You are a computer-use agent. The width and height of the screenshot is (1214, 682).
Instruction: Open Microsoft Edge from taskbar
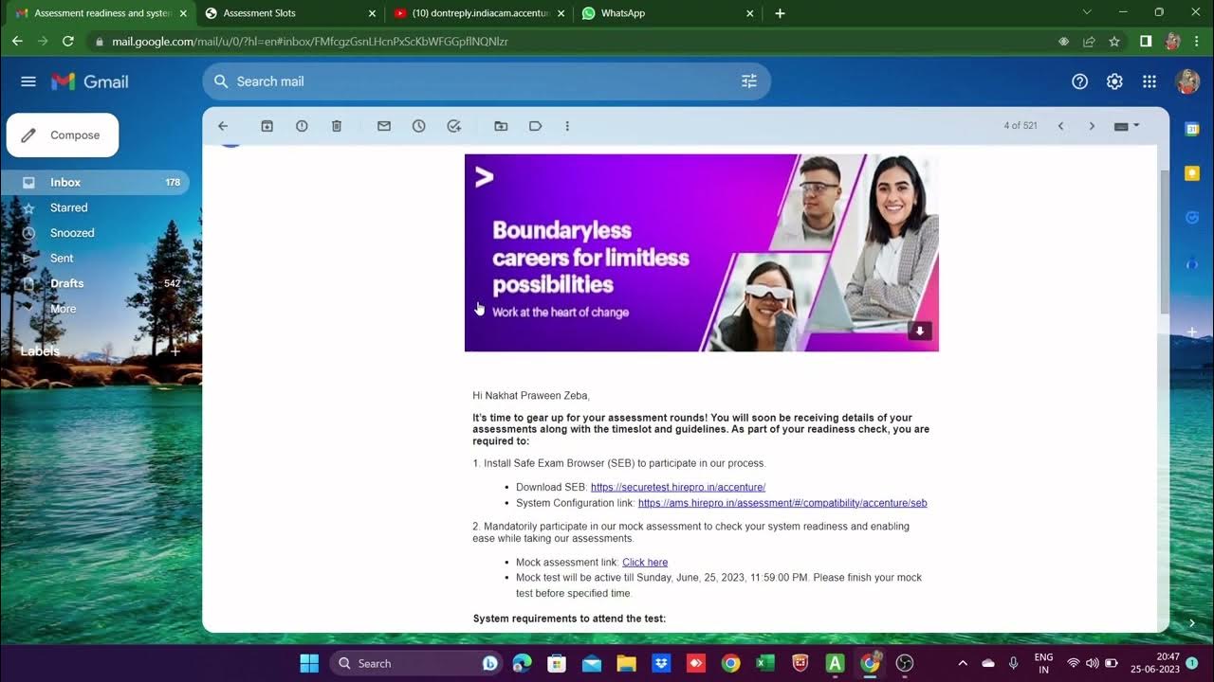tap(523, 663)
